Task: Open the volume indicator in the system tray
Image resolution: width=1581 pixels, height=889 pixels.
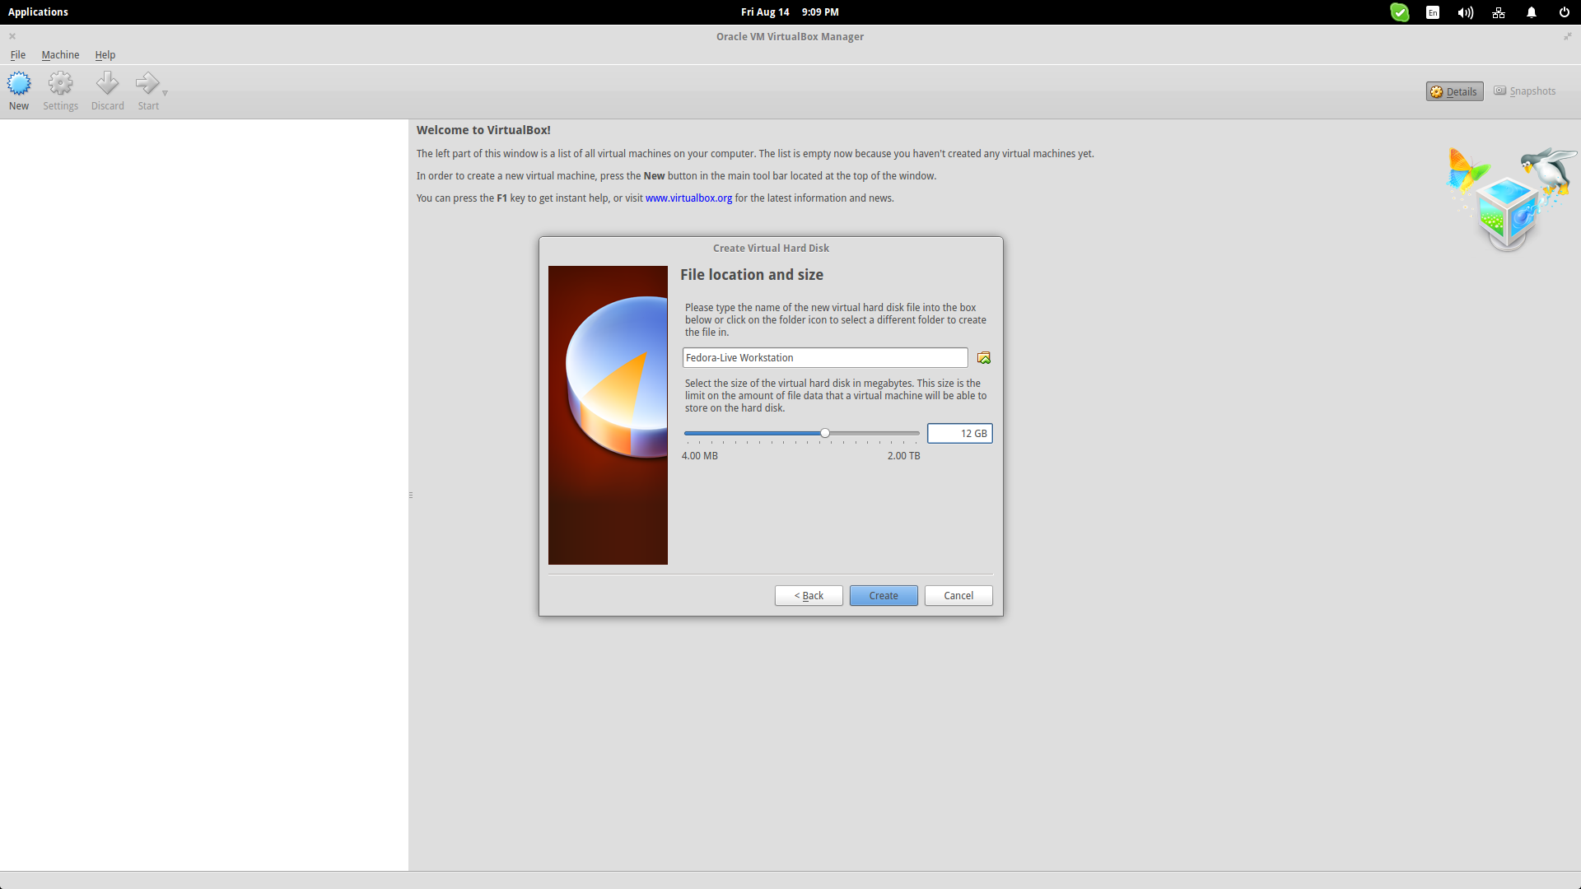Action: point(1466,12)
